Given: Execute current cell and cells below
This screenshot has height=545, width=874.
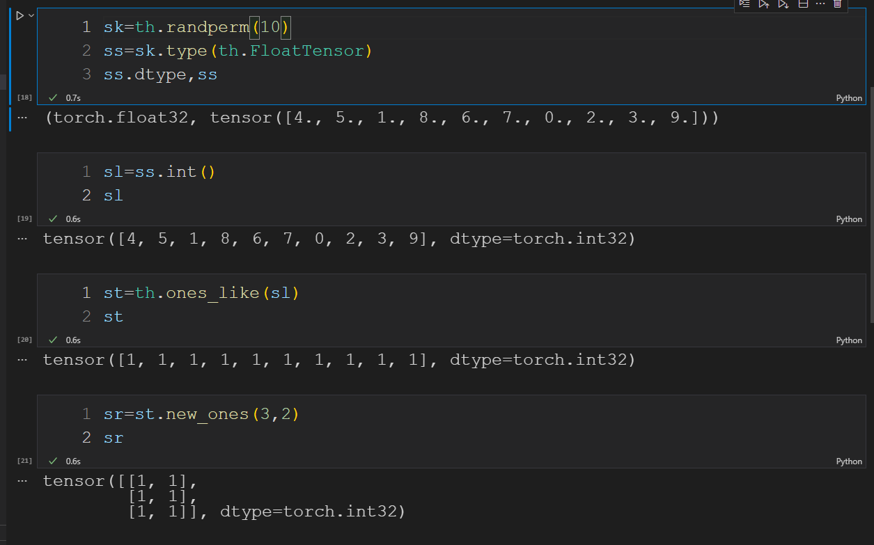Looking at the screenshot, I should coord(783,4).
